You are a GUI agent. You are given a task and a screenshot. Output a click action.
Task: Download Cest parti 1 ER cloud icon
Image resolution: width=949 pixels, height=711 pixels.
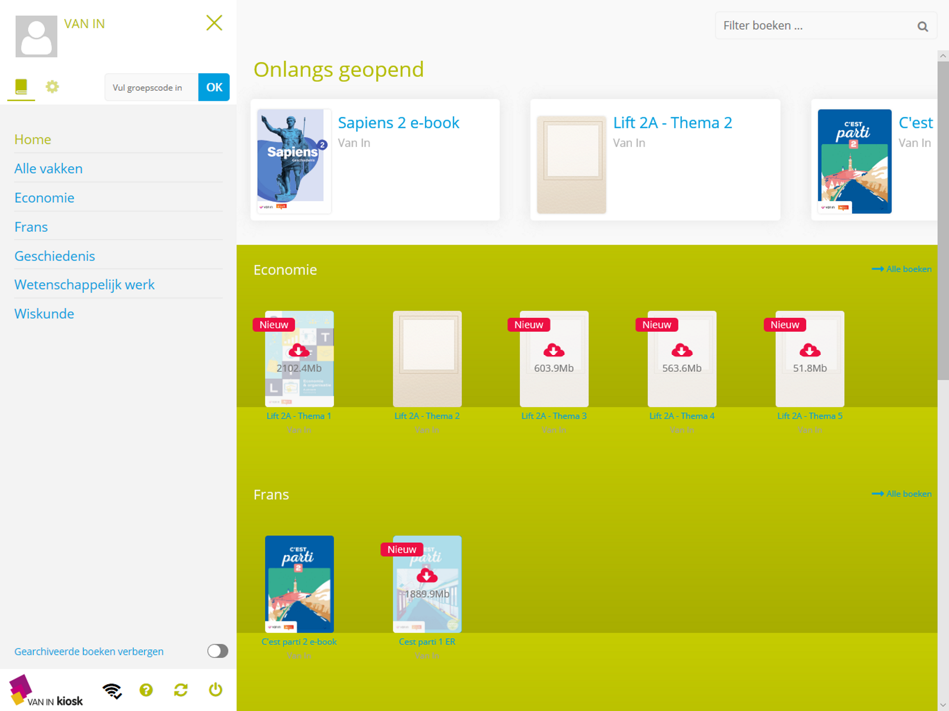tap(427, 576)
